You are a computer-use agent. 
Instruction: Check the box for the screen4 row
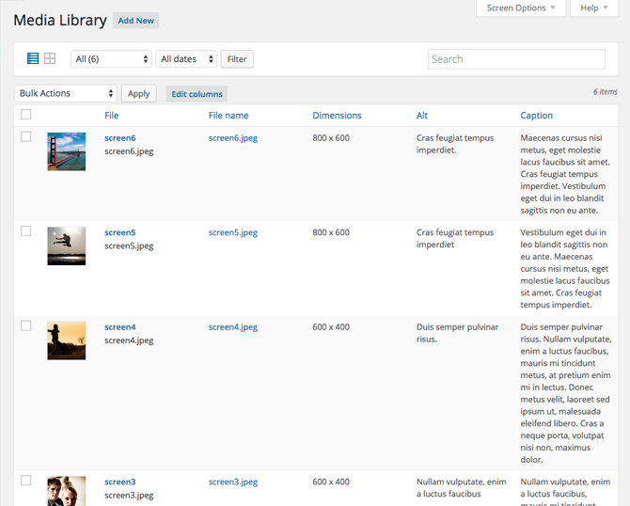25,325
